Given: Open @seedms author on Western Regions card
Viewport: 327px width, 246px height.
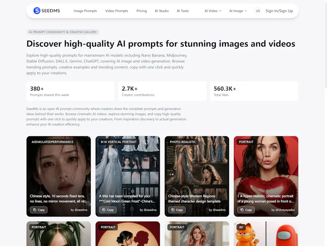Looking at the screenshot, I should pyautogui.click(x=217, y=210).
